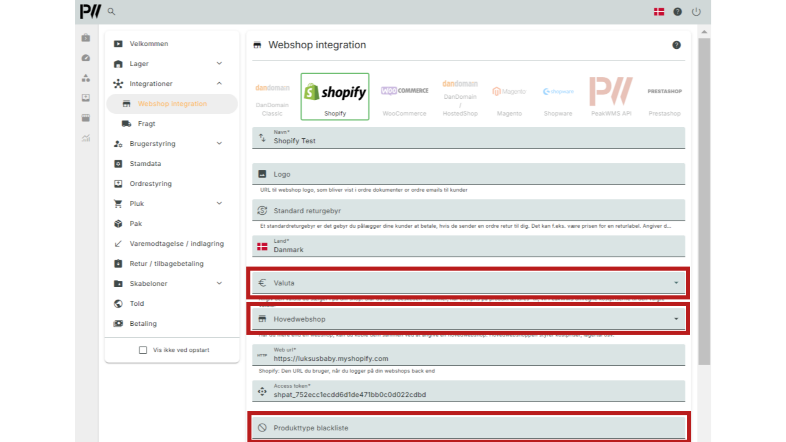
Task: Open the dashboard gauge icon in the left rail
Action: [86, 58]
